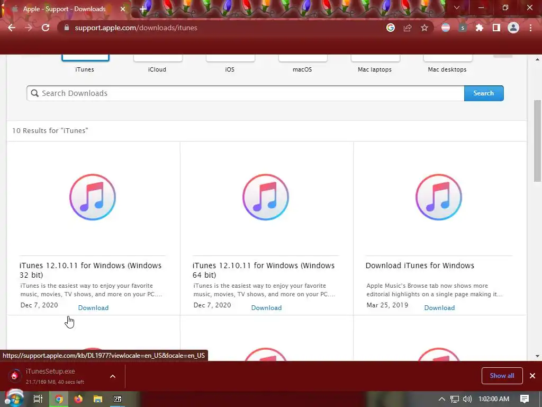The width and height of the screenshot is (542, 407).
Task: Focus the Search Downloads field
Action: click(x=246, y=93)
